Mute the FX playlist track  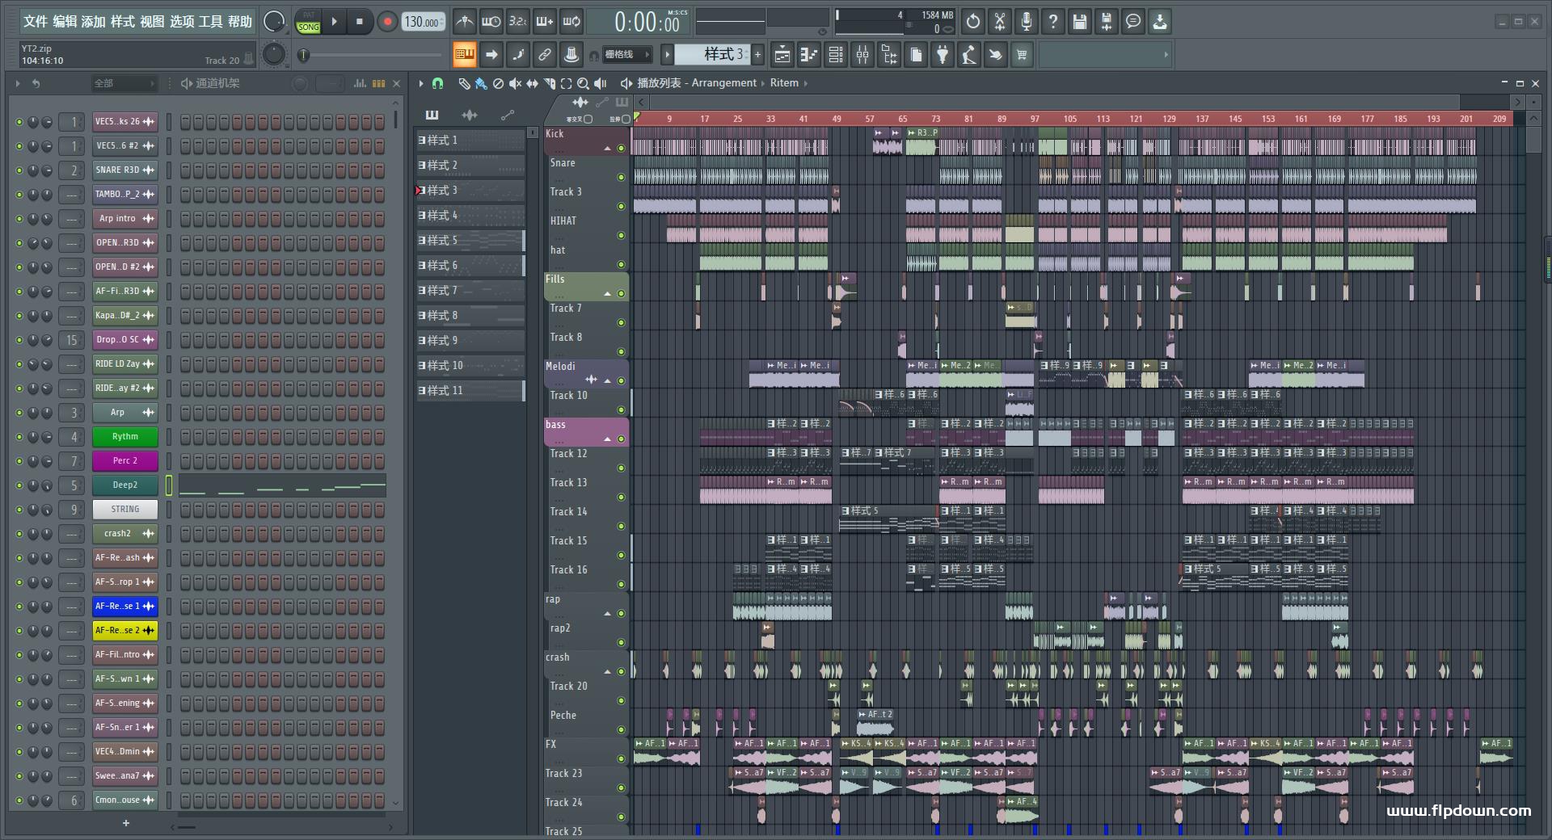tap(621, 759)
